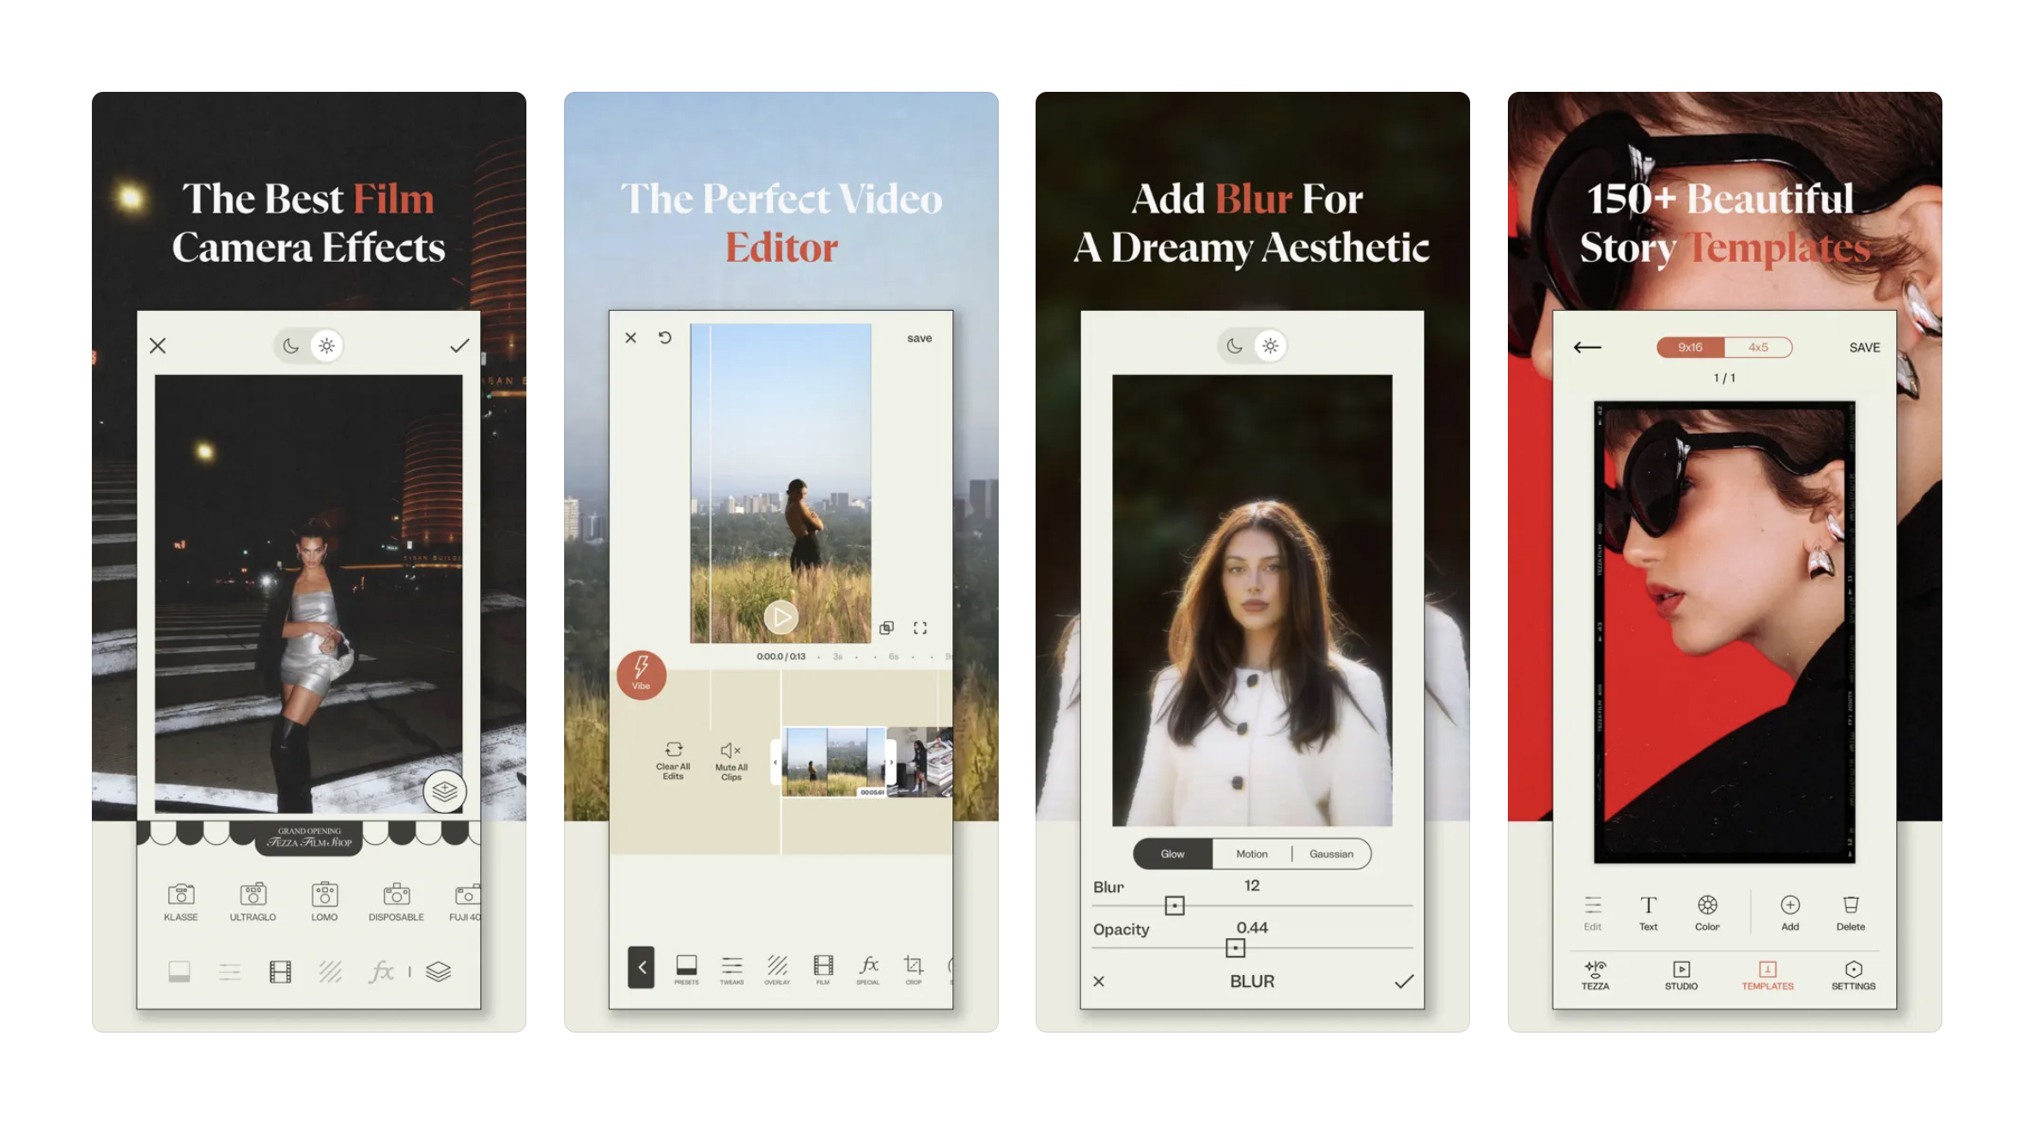The width and height of the screenshot is (2036, 1145).
Task: Switch to 4x5 aspect ratio
Action: (x=1759, y=345)
